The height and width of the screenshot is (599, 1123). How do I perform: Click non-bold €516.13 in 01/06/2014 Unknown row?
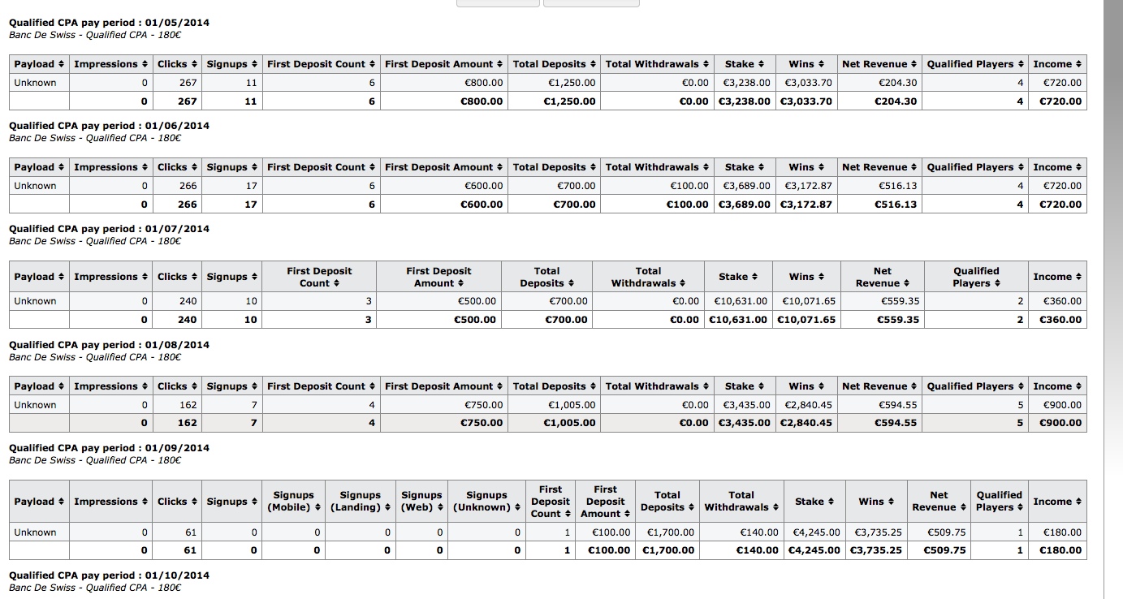point(898,186)
